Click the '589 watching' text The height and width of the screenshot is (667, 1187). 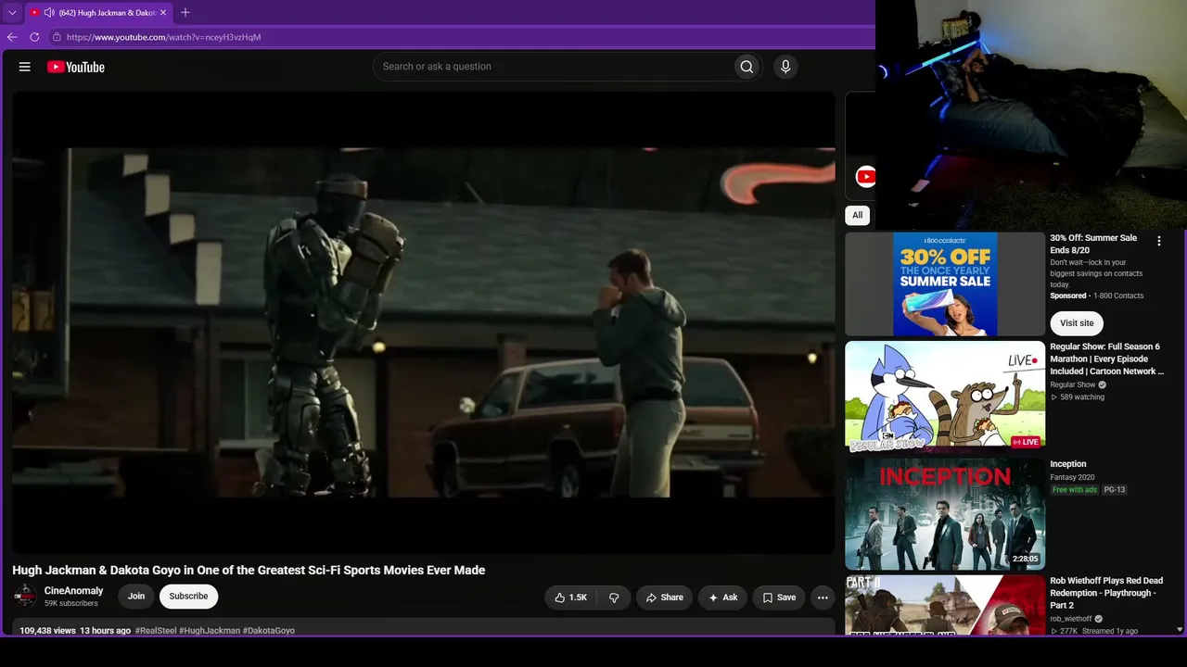point(1081,397)
